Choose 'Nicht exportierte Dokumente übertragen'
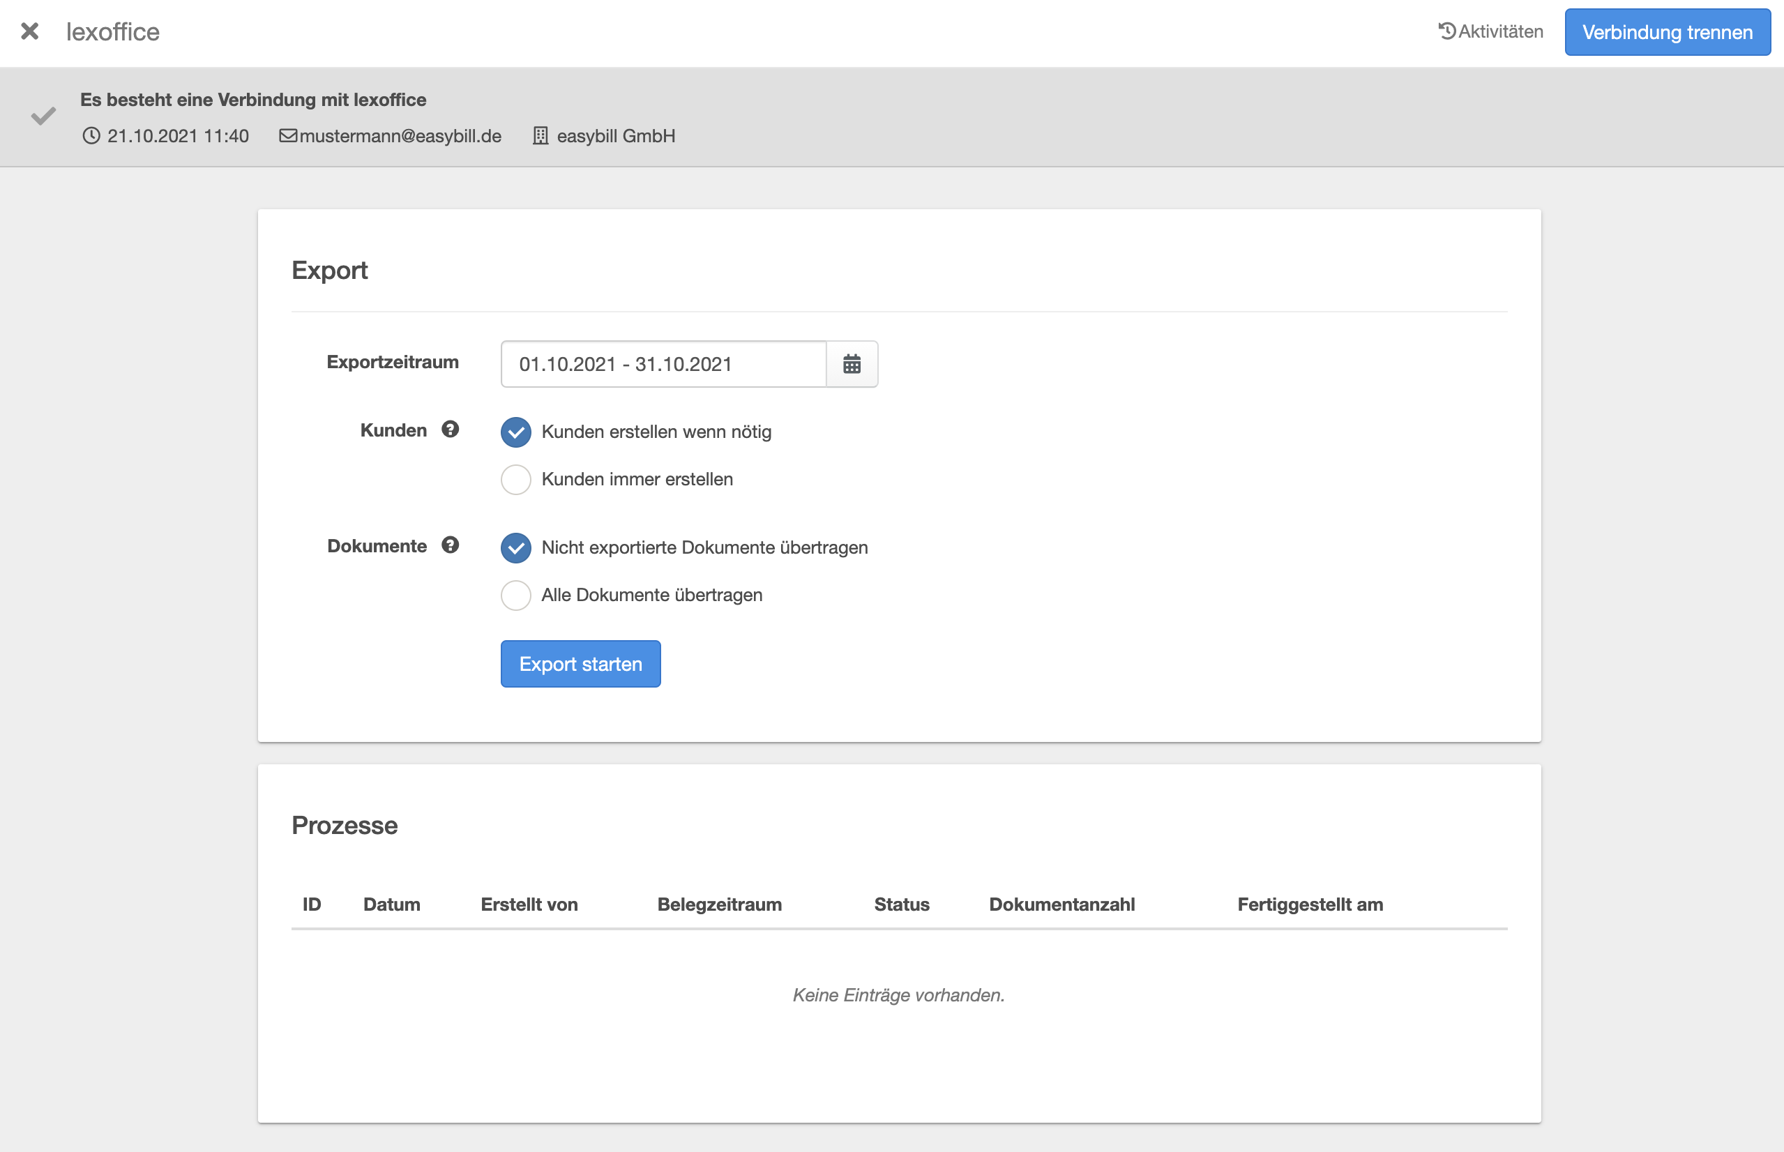Screen dimensions: 1784x1152 515,548
